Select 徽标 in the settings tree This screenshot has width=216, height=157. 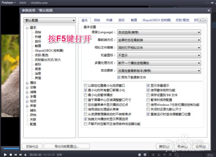click(38, 65)
